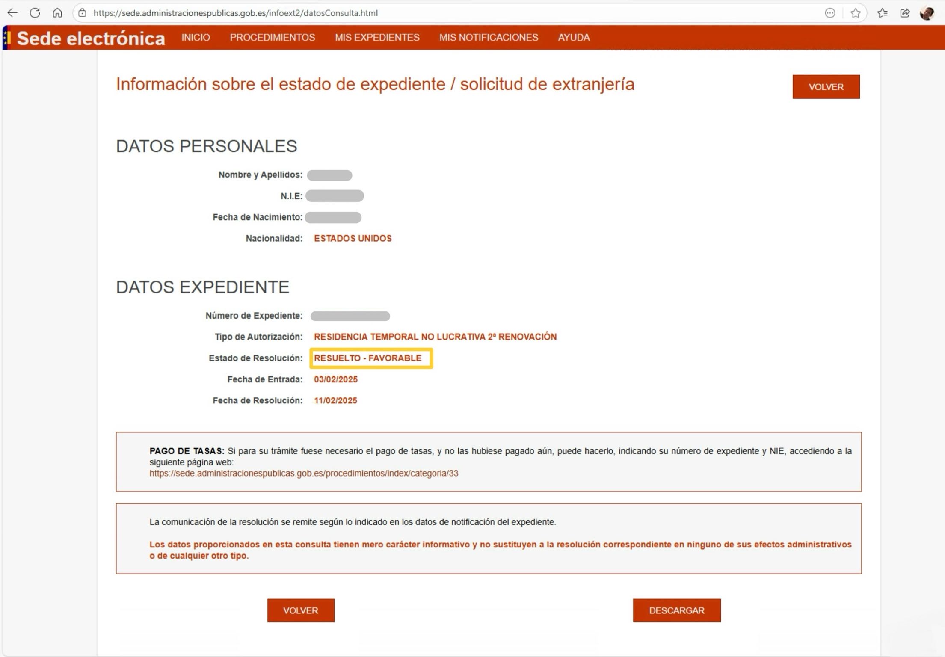The image size is (945, 657).
Task: Click the Fecha de Nacimiento label
Action: 258,217
